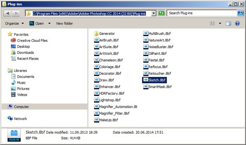This screenshot has width=246, height=145.
Task: Click the green refresh button
Action: coord(161,13)
